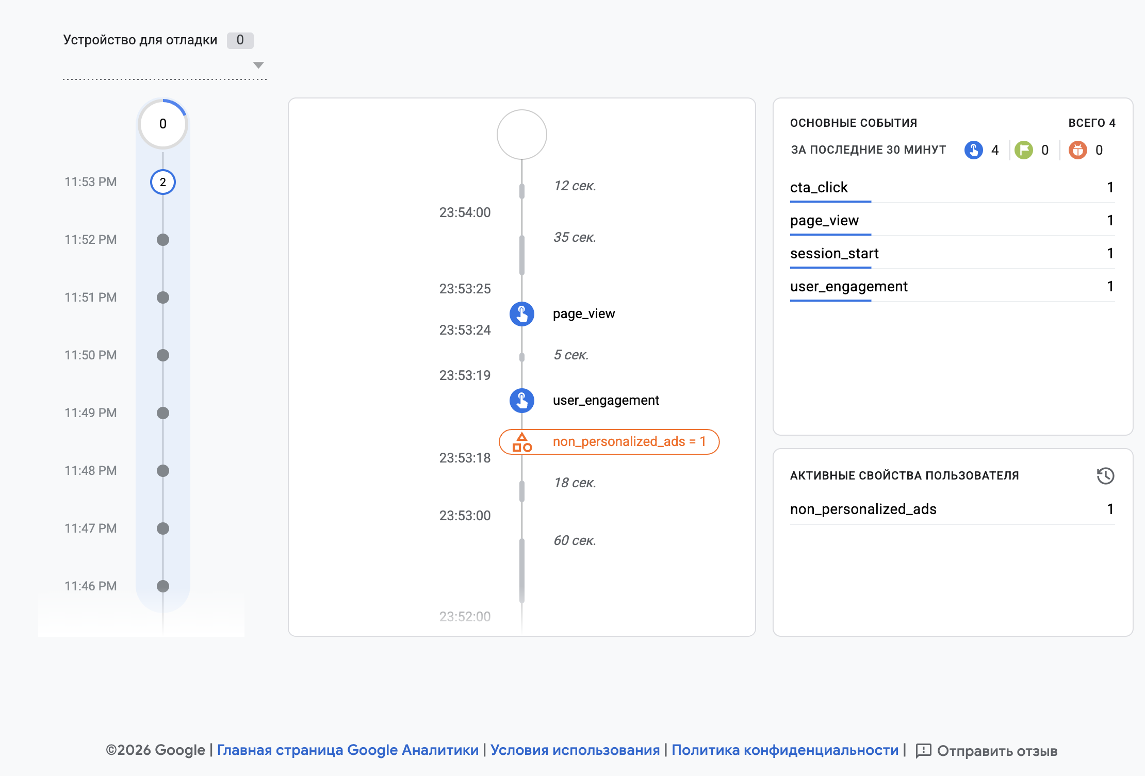The height and width of the screenshot is (776, 1145).
Task: Open Политика конфиденциальности link
Action: pyautogui.click(x=785, y=750)
